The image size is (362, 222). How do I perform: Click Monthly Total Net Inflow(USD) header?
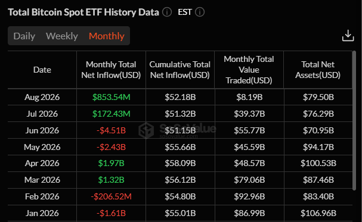click(x=111, y=70)
